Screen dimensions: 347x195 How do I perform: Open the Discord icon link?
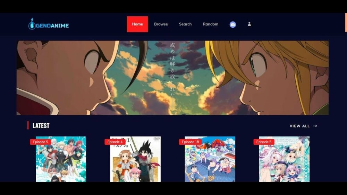232,24
